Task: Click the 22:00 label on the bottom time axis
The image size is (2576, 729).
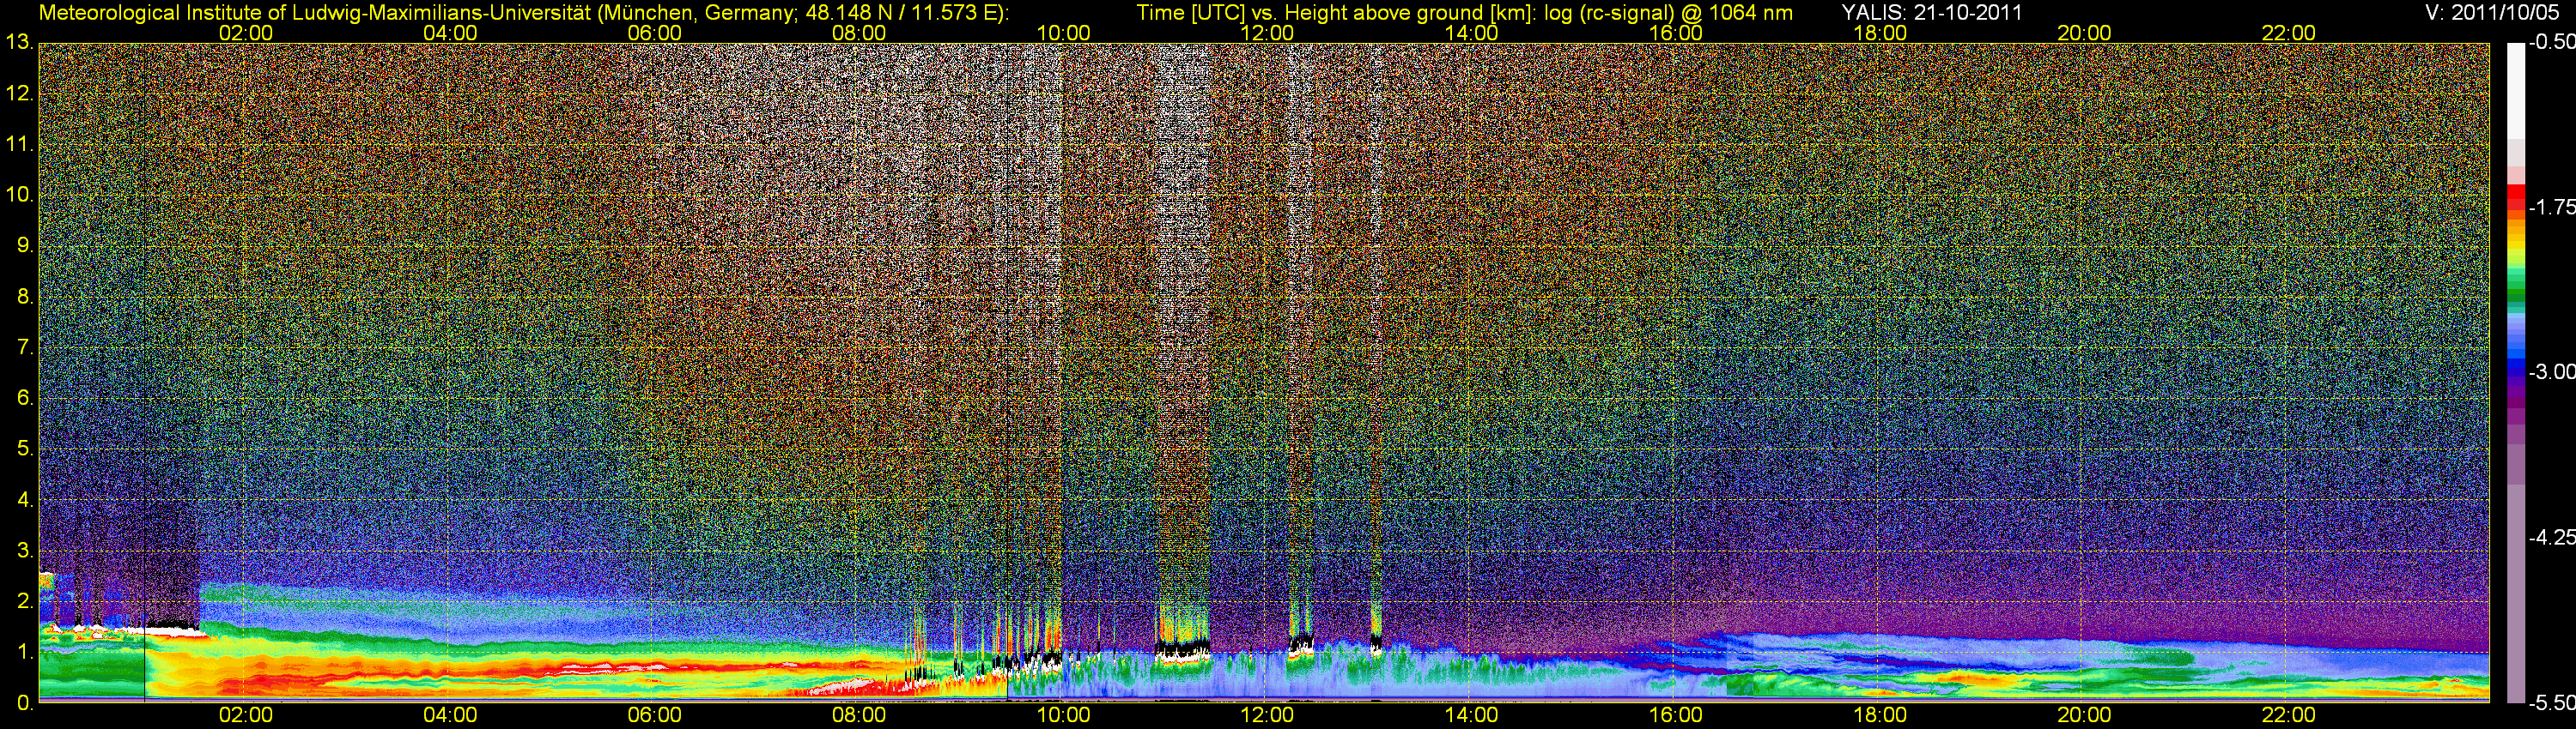Action: [2289, 715]
